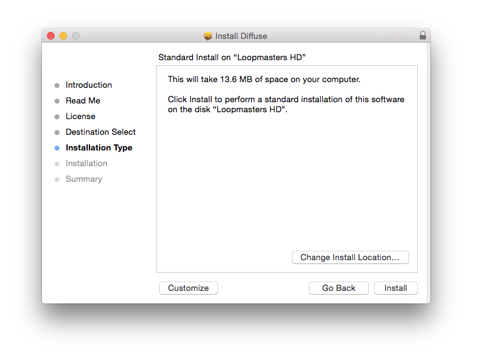Image resolution: width=488 pixels, height=363 pixels.
Task: Click the blue bullet beside Installation Type
Action: click(x=57, y=148)
